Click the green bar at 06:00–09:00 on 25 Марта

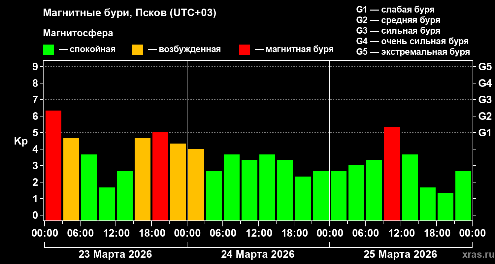pos(374,190)
